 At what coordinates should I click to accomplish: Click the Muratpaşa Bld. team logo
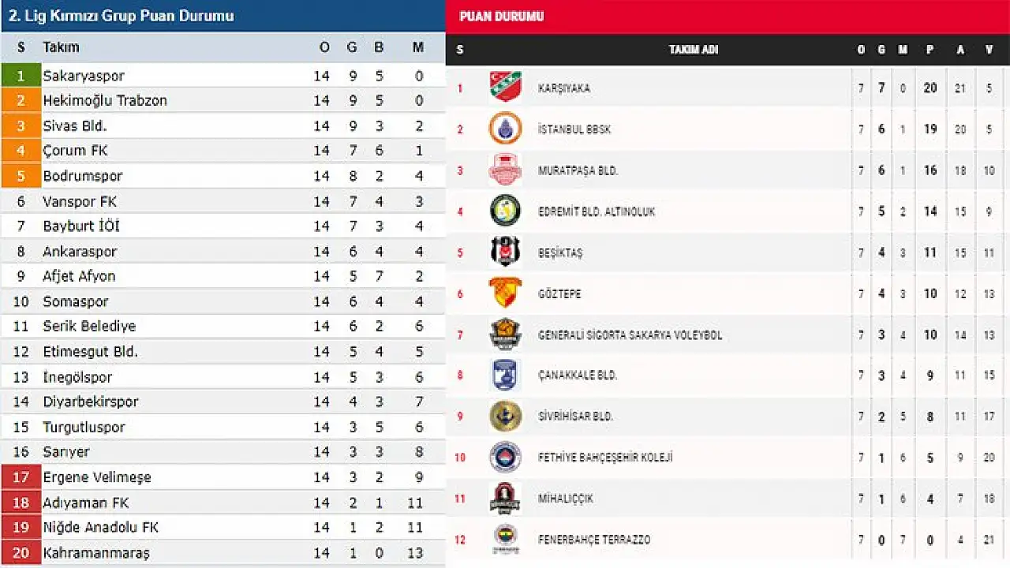(x=505, y=170)
